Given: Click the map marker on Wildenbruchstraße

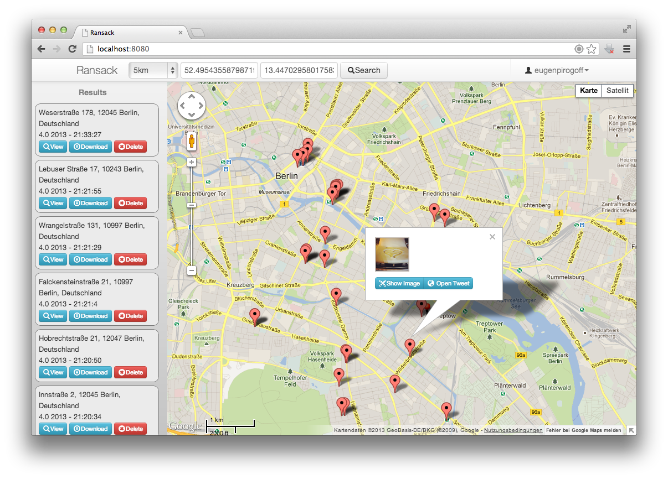Looking at the screenshot, I should coord(410,347).
